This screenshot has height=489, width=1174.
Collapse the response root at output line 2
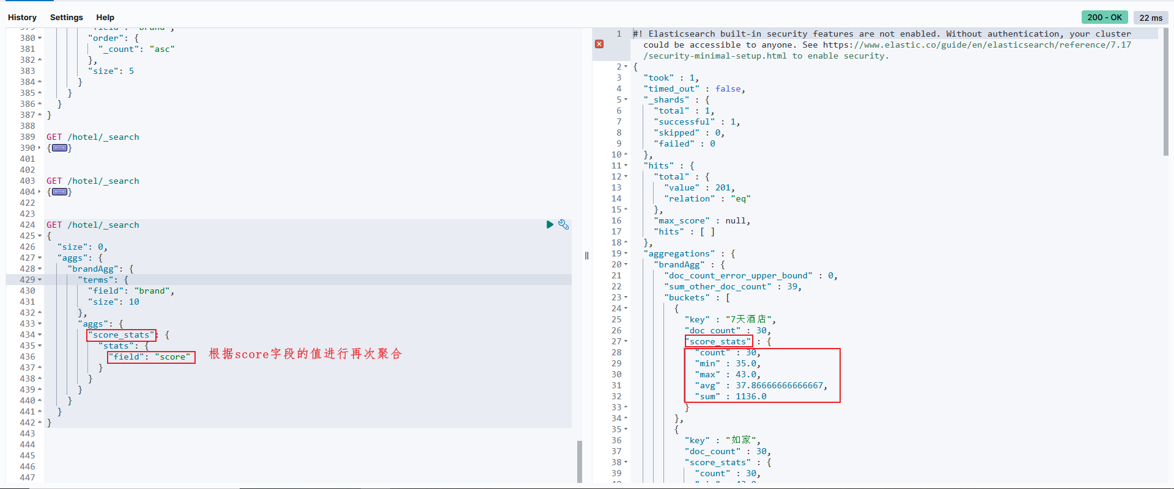click(626, 67)
